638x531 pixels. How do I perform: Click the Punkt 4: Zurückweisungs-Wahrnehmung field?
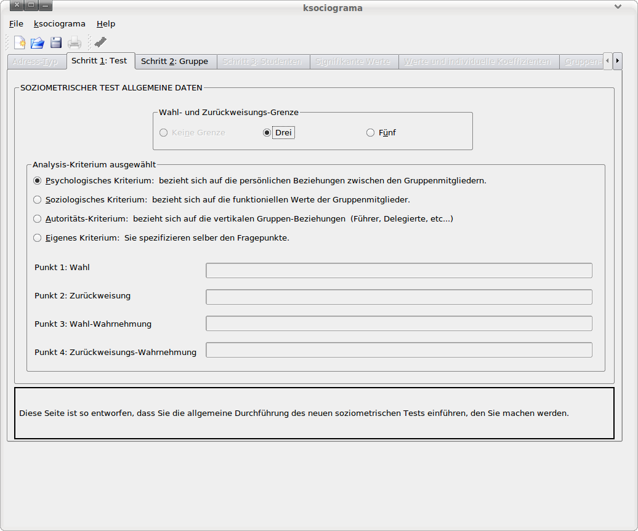tap(398, 350)
